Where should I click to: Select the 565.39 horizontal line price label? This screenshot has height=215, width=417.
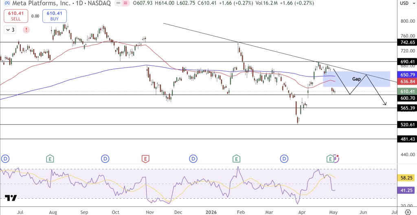pyautogui.click(x=407, y=108)
